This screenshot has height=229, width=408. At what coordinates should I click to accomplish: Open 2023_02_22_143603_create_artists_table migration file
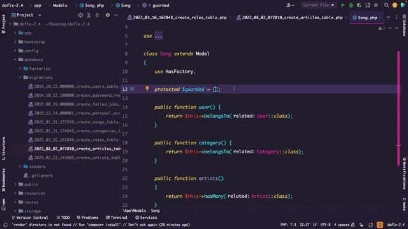(74, 158)
